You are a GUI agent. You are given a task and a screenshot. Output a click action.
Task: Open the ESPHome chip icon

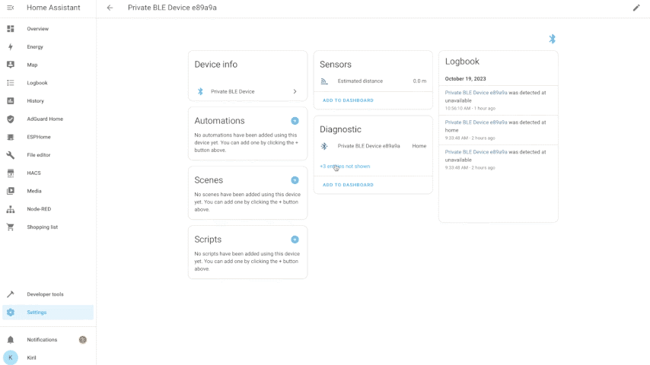point(11,137)
